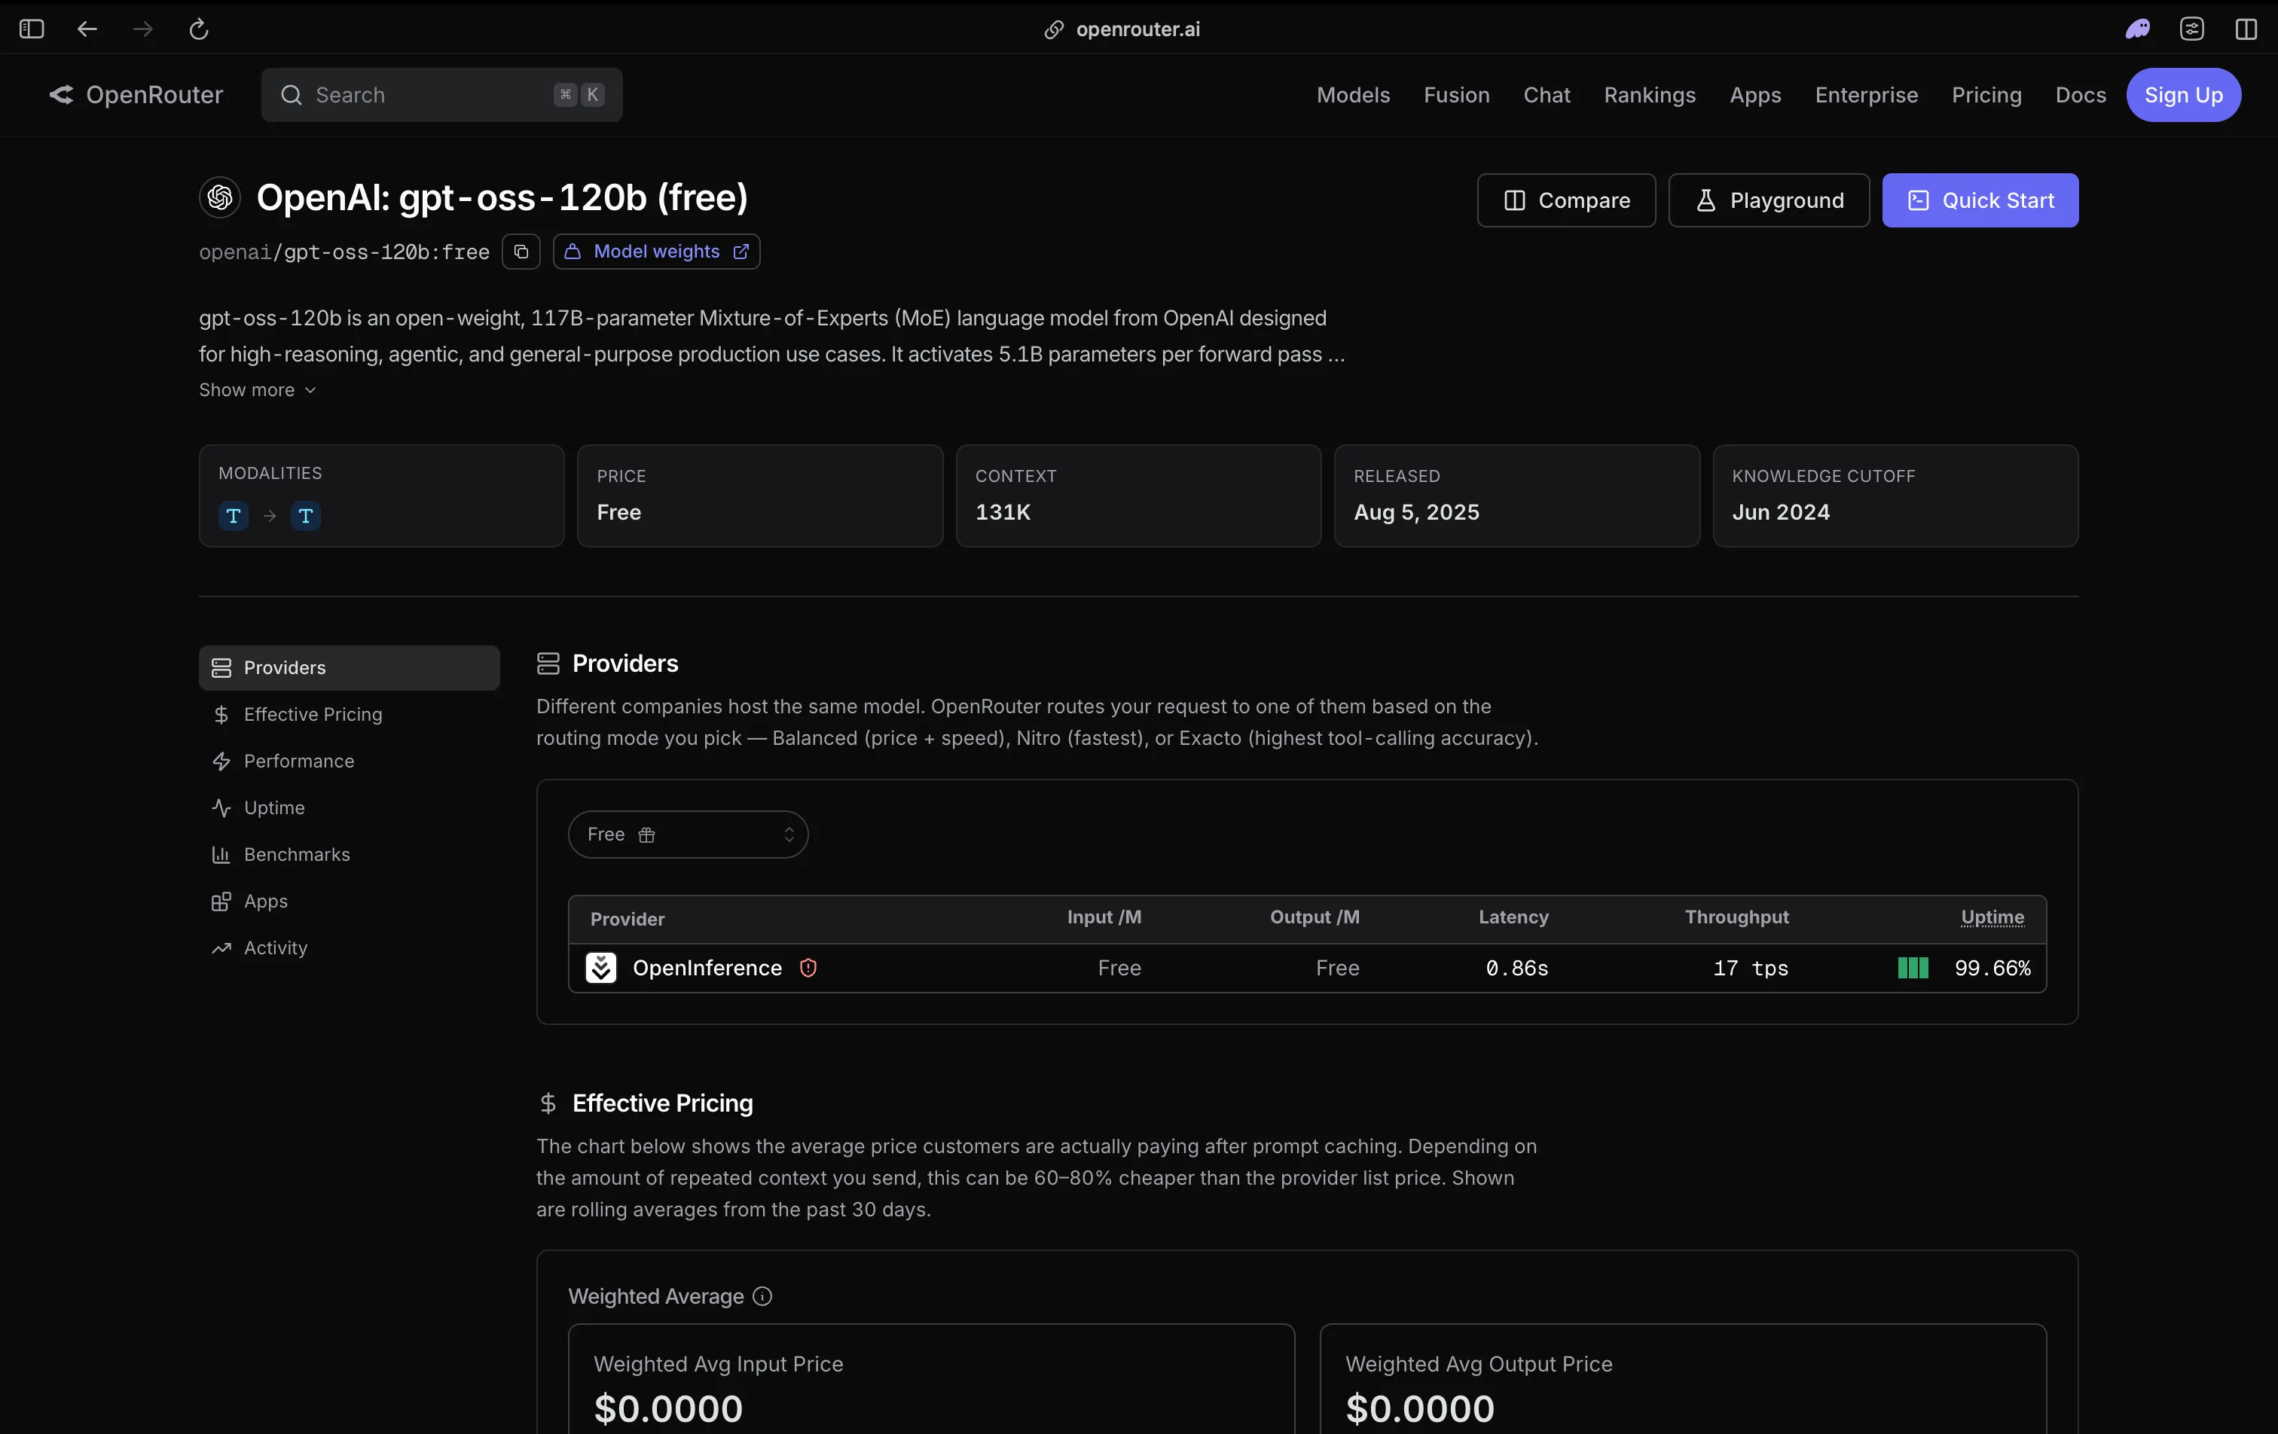Open the split view icon in browser toolbar
2278x1434 pixels.
pyautogui.click(x=2247, y=29)
